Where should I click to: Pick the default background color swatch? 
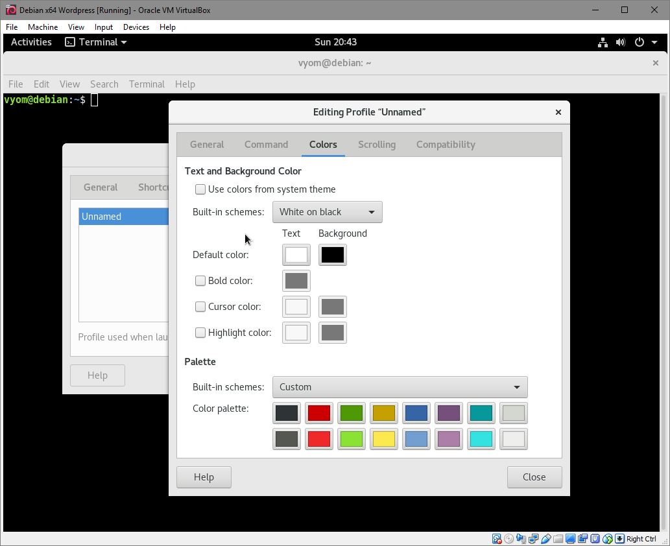[333, 255]
